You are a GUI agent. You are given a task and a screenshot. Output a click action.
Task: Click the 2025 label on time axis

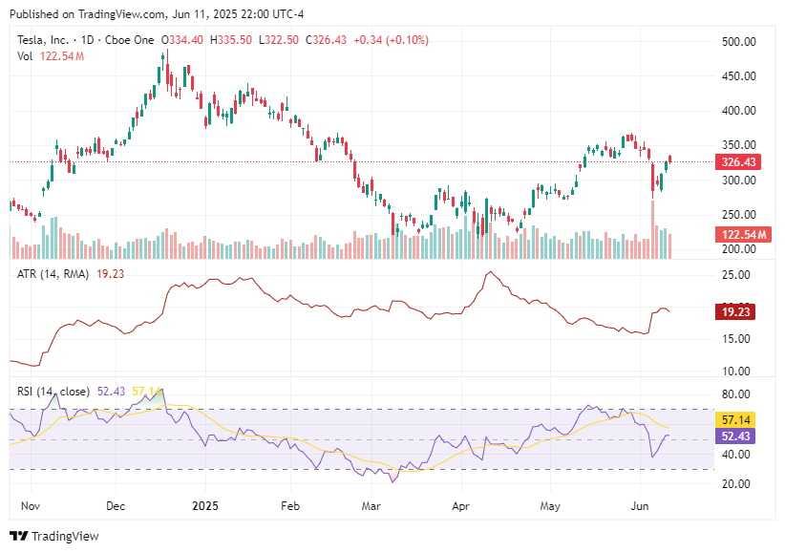tap(205, 506)
